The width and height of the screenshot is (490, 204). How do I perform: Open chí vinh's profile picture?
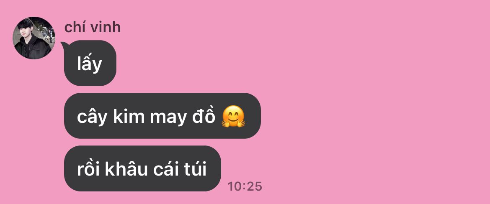[x=34, y=38]
